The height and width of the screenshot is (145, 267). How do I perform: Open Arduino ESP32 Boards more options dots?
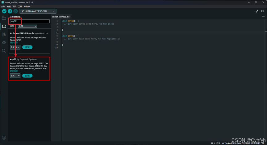tap(47, 34)
